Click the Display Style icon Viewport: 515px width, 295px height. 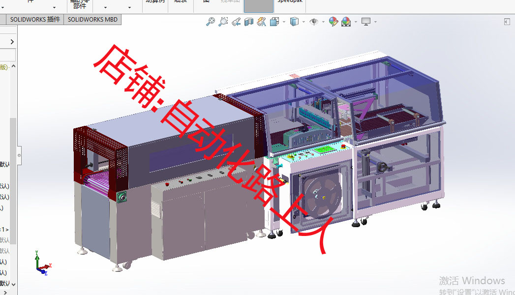(294, 22)
